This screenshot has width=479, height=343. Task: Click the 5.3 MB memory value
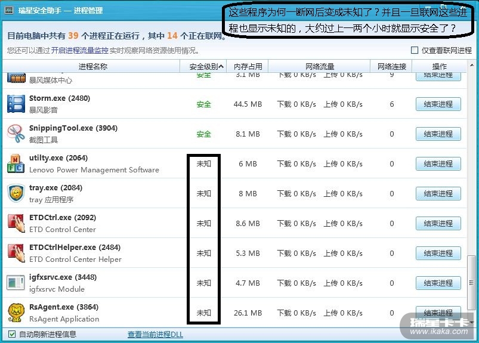coord(248,253)
